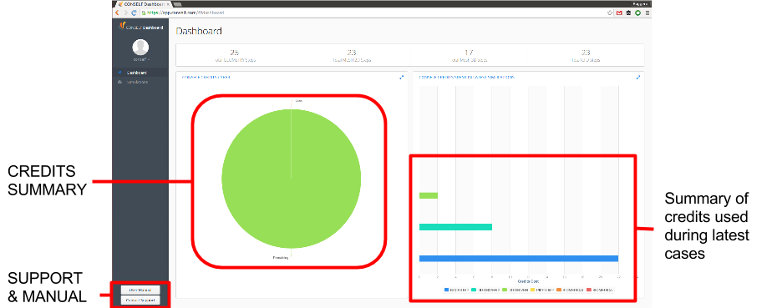Click the pie chart panel title
777x308 pixels.
pos(206,78)
